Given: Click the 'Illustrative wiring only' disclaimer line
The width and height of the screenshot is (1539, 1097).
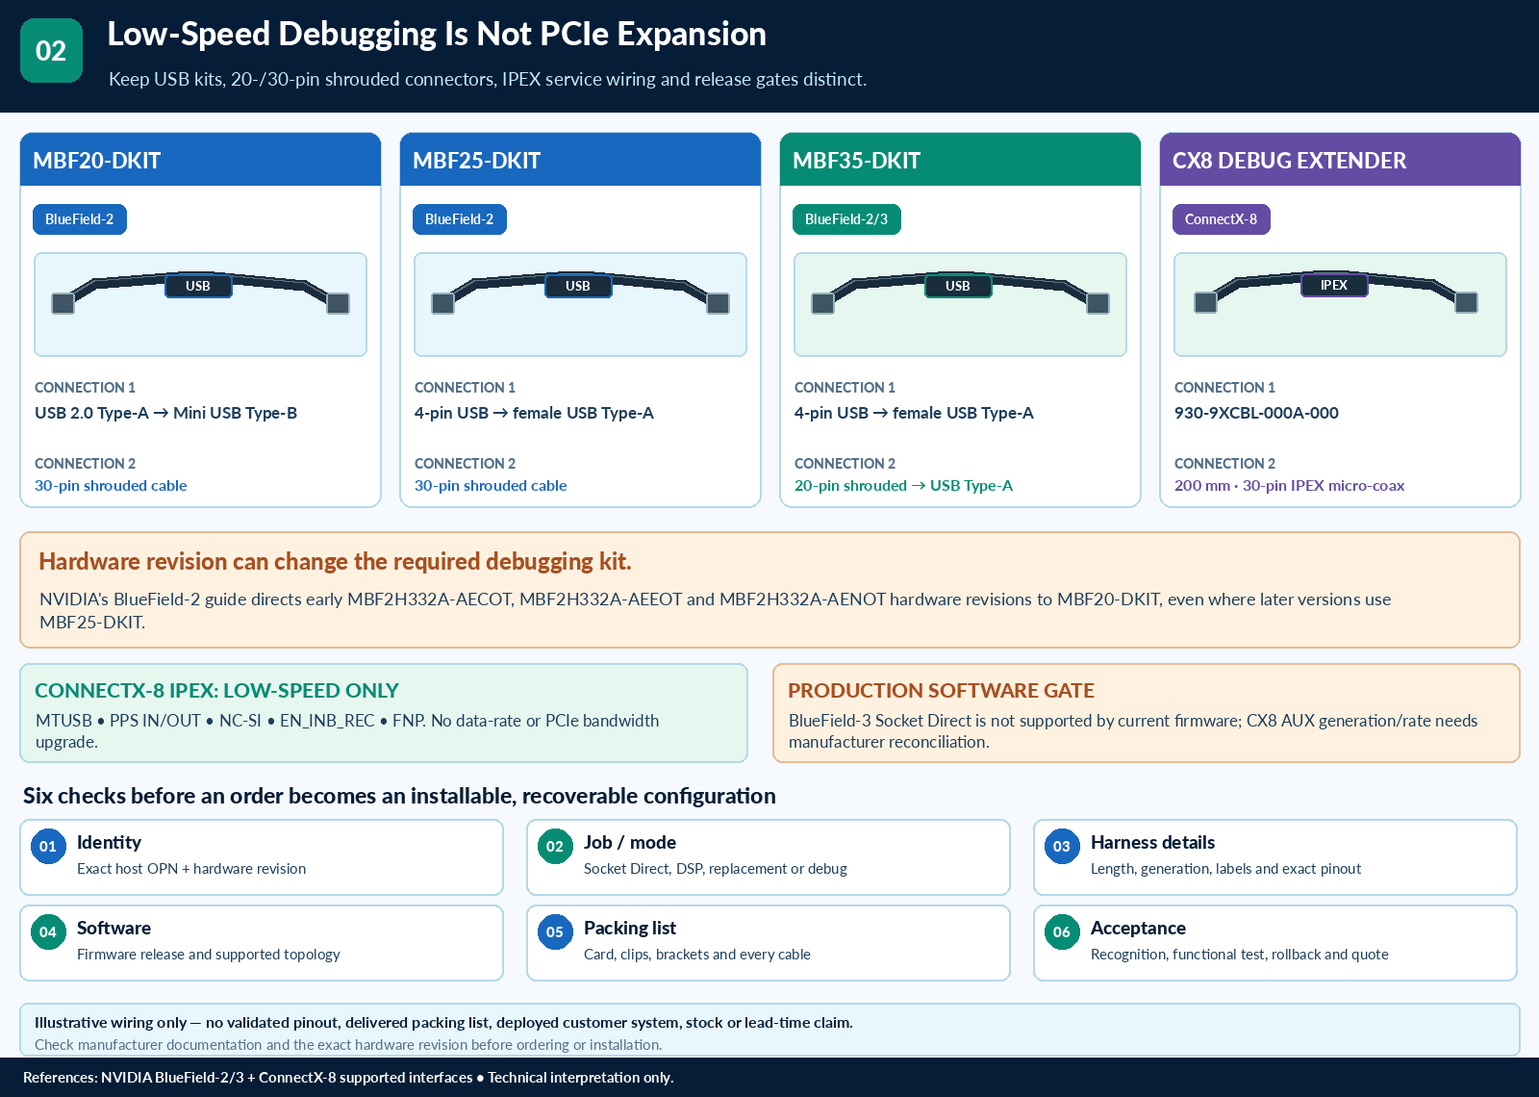Looking at the screenshot, I should (443, 1023).
